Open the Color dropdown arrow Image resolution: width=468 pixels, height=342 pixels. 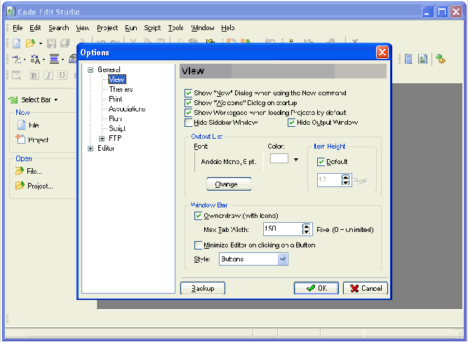(x=296, y=160)
